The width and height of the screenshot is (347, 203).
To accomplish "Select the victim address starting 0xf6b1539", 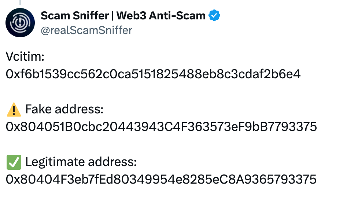I will point(153,74).
